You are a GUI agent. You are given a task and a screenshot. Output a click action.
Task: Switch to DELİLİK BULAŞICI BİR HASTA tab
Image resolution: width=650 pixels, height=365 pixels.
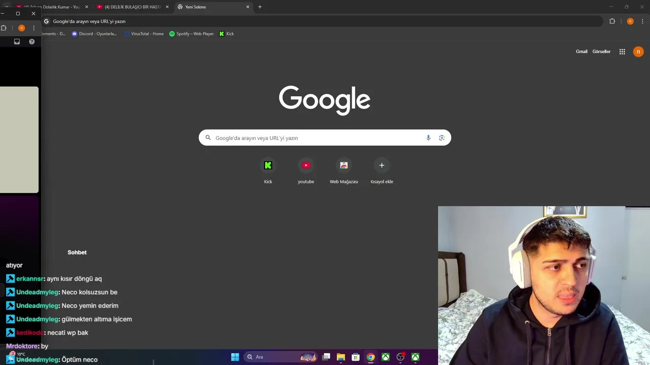click(133, 7)
